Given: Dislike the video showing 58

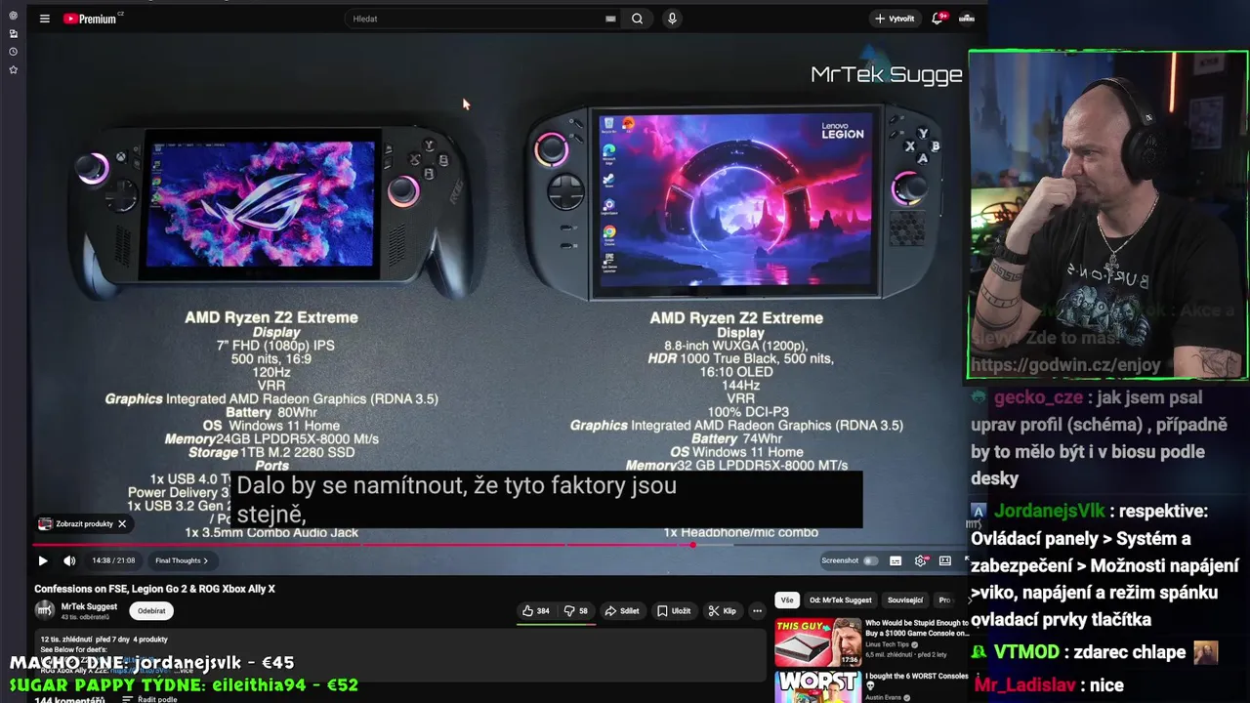Looking at the screenshot, I should (577, 611).
